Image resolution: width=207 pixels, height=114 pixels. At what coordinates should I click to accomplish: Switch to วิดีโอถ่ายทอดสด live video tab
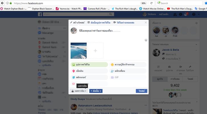click(x=125, y=22)
